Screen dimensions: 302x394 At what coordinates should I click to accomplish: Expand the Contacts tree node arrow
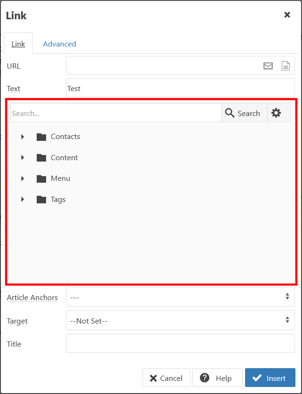(x=23, y=137)
